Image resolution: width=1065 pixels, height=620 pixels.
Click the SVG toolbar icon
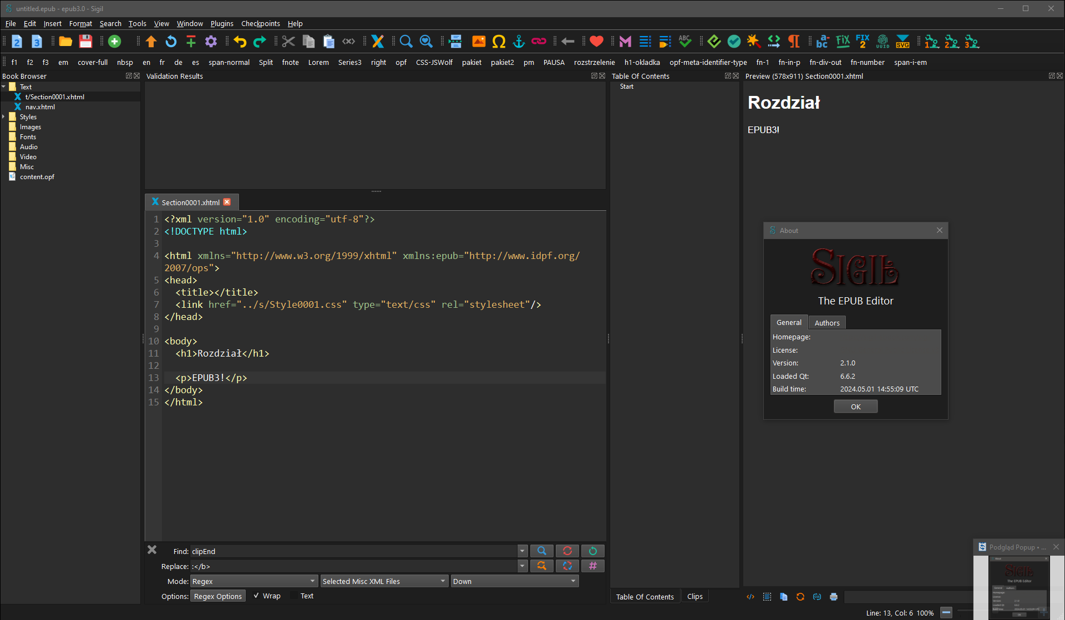coord(902,42)
